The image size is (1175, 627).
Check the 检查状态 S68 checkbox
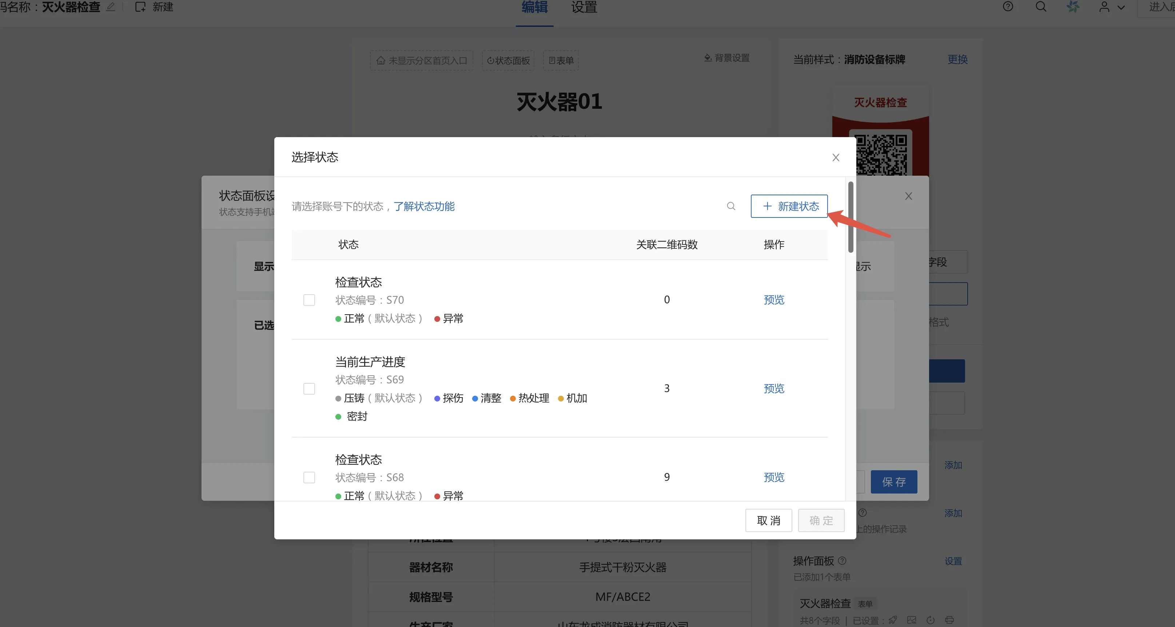tap(309, 478)
